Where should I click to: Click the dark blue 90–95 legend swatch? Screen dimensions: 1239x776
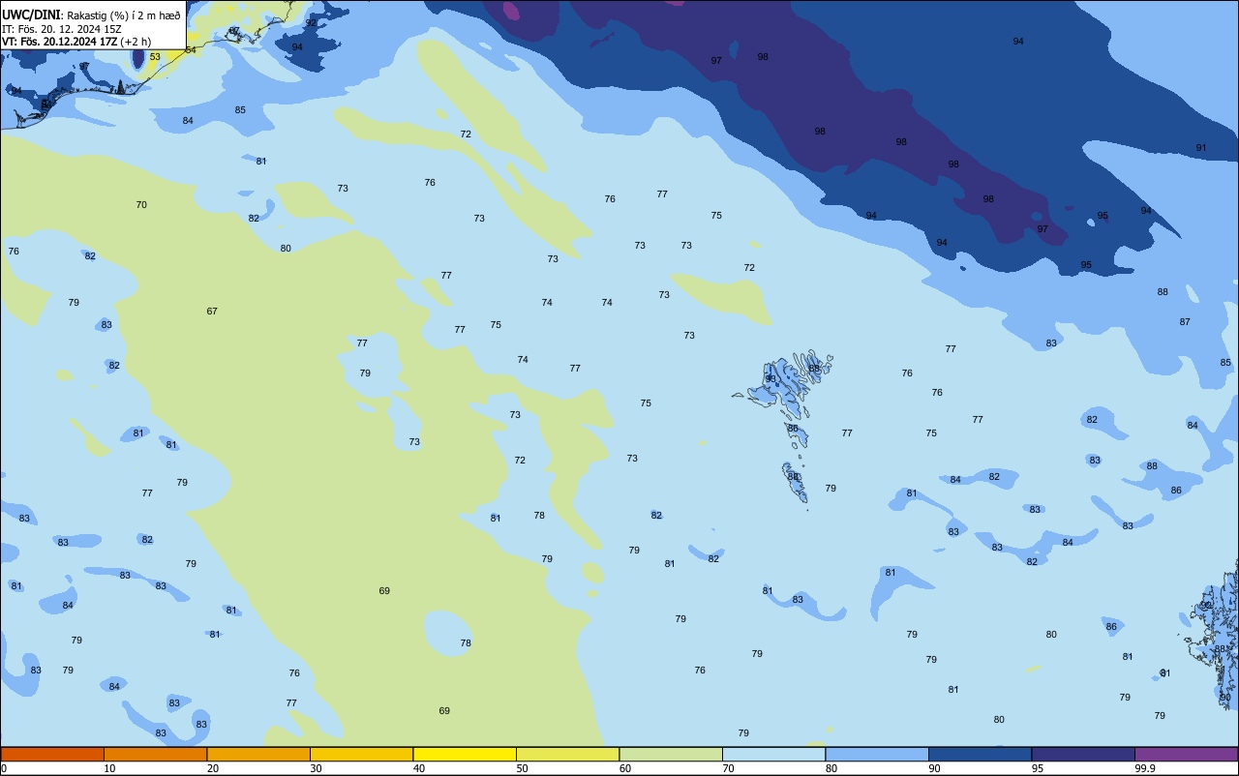point(980,754)
